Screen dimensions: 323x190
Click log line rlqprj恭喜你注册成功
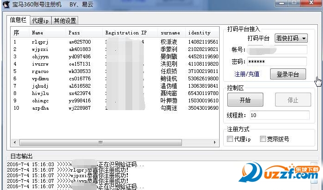(68, 170)
